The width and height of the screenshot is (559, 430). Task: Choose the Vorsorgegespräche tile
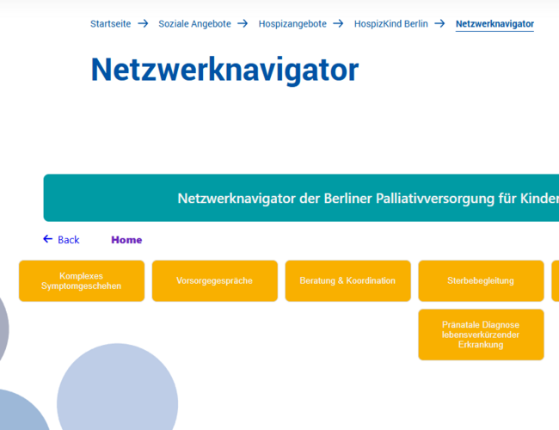tap(214, 281)
